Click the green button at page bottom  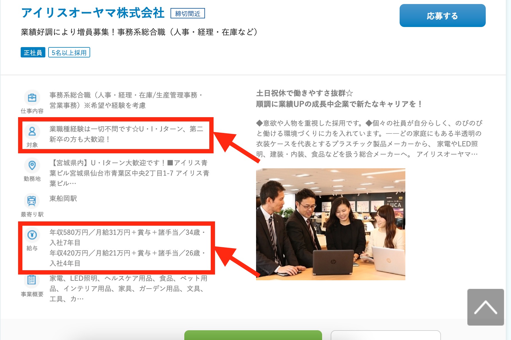[x=253, y=335]
